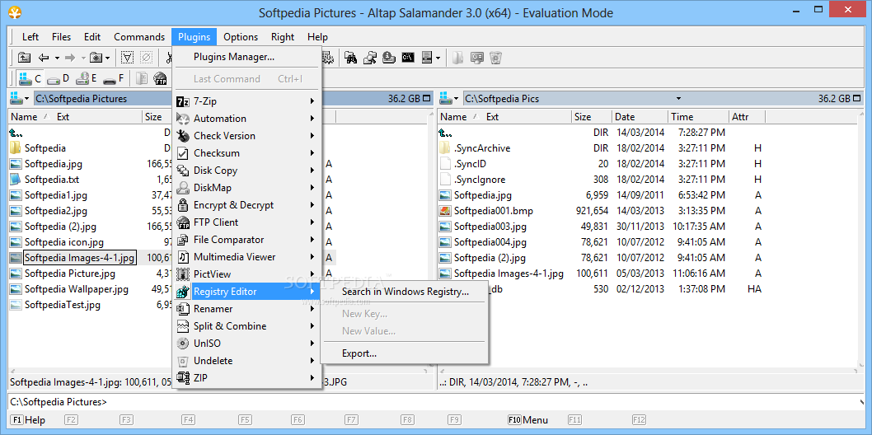Open the Left menu
Image resolution: width=872 pixels, height=435 pixels.
[30, 37]
